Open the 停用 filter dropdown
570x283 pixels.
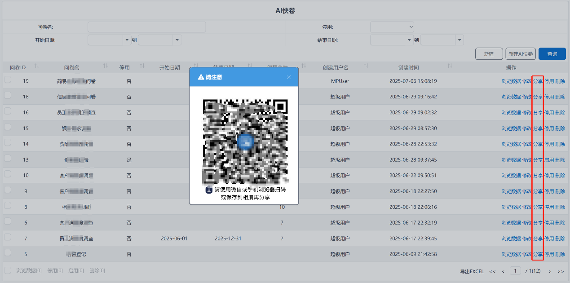pyautogui.click(x=392, y=27)
